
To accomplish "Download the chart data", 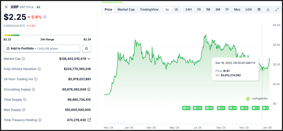I will 268,9.
